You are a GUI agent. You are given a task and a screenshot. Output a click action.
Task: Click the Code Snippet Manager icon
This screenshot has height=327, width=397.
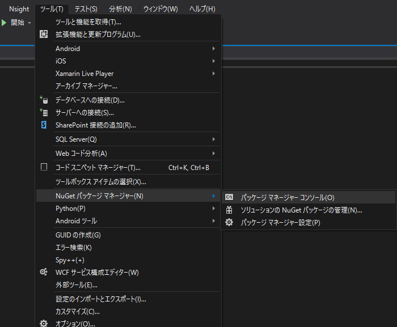[44, 167]
